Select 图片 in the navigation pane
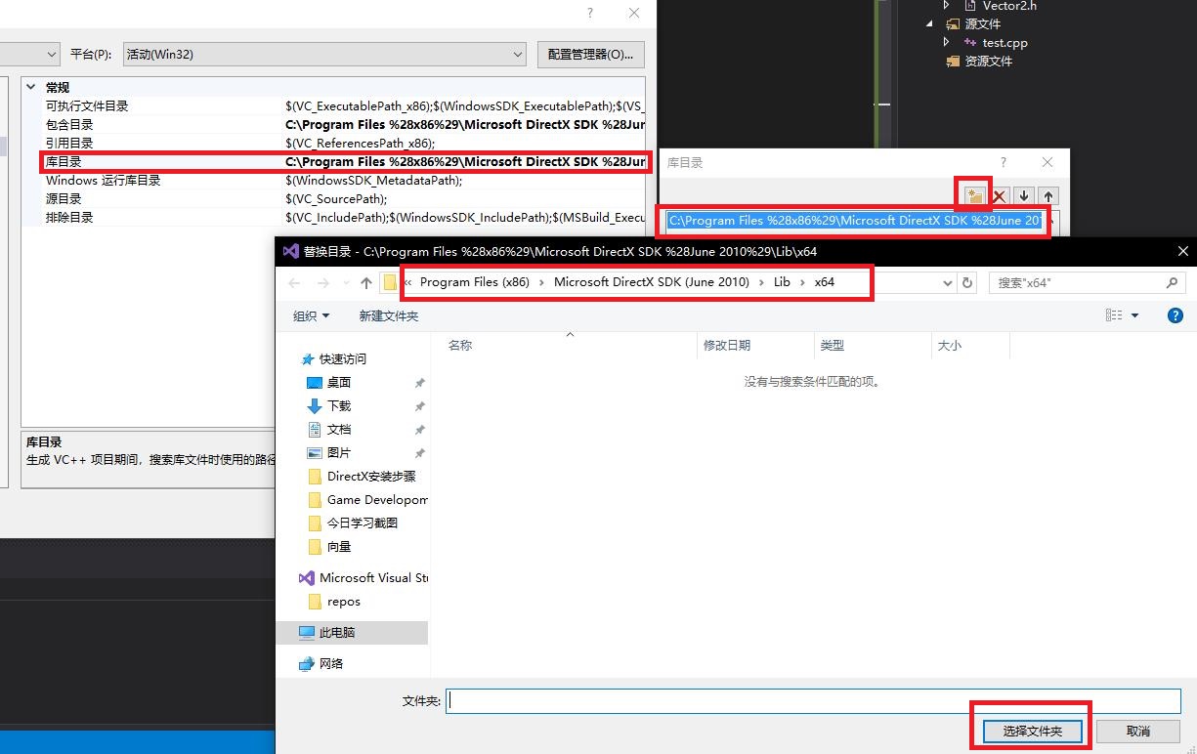The width and height of the screenshot is (1197, 754). pos(339,452)
